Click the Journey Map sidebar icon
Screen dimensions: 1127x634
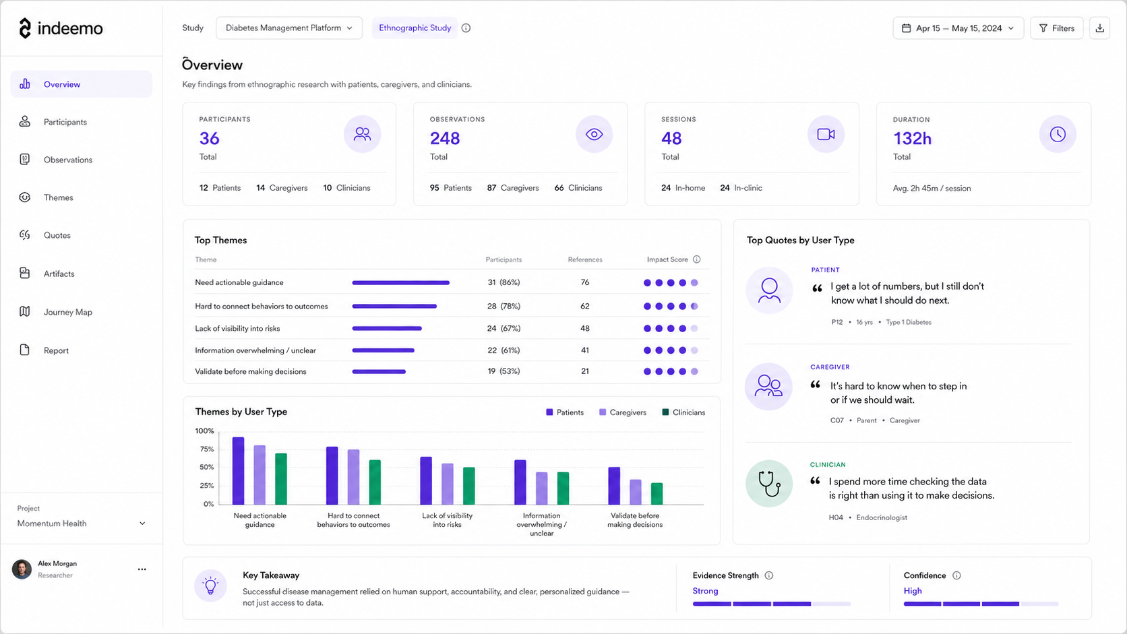coord(25,312)
